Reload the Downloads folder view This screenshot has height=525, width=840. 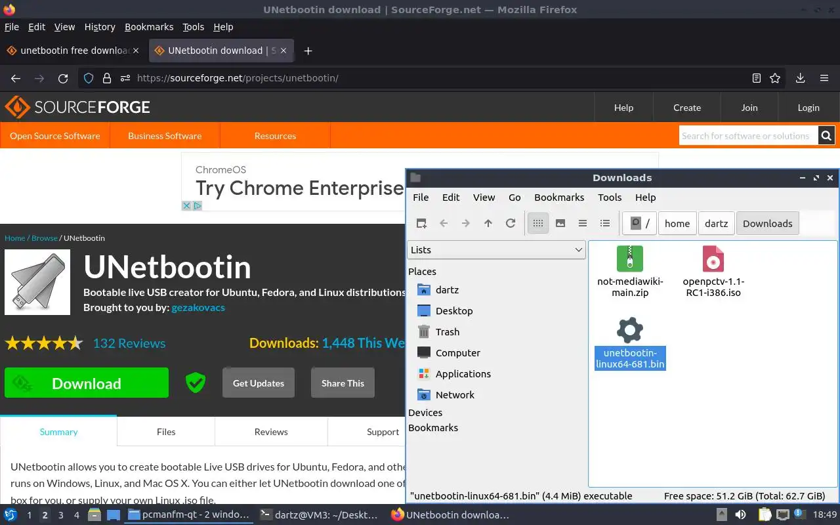[511, 223]
